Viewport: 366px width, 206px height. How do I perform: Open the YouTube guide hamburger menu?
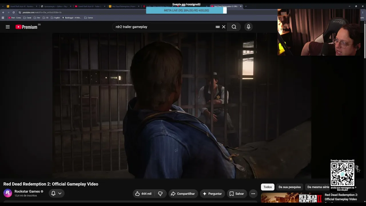pyautogui.click(x=8, y=27)
